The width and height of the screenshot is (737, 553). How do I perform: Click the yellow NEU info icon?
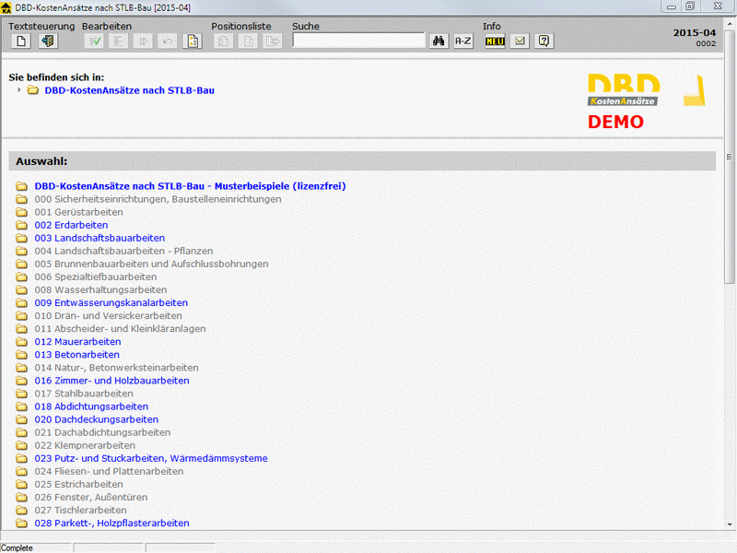click(x=495, y=41)
